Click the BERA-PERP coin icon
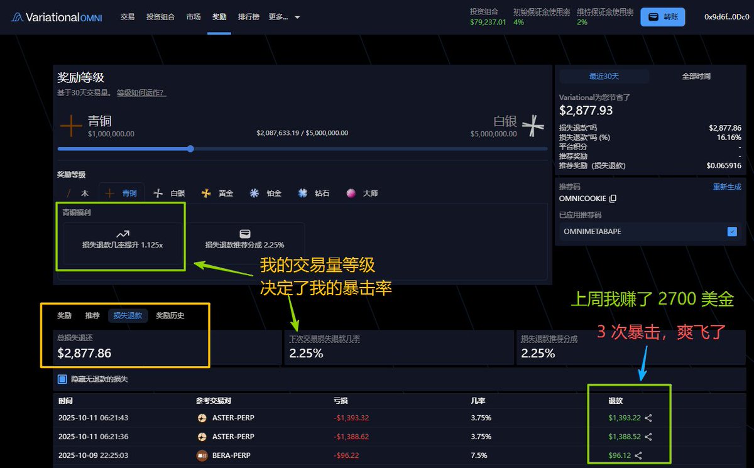 click(x=202, y=455)
